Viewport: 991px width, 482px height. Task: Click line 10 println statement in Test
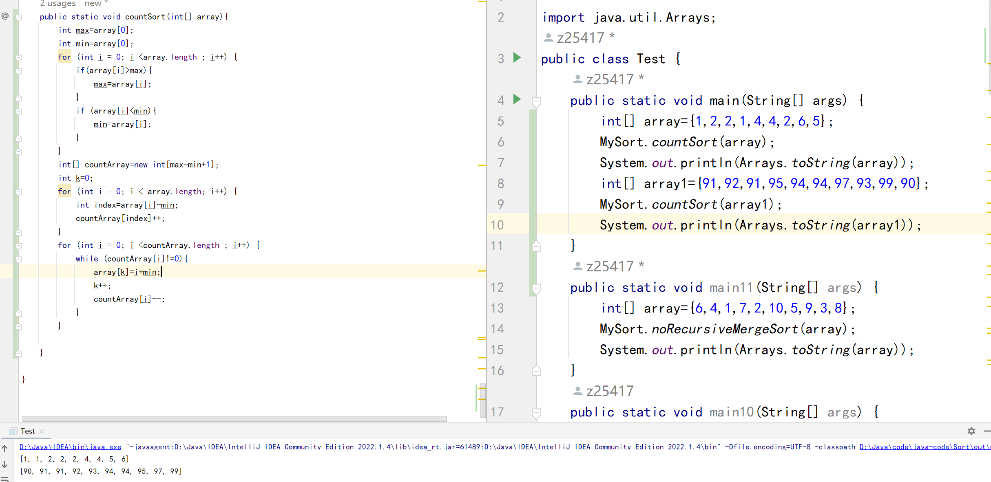pyautogui.click(x=759, y=225)
